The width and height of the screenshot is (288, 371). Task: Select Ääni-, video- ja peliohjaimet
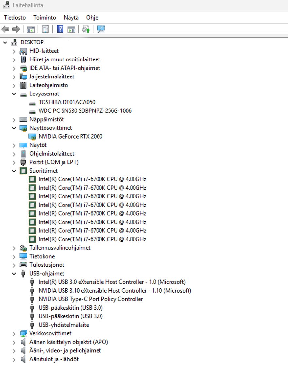(65, 350)
